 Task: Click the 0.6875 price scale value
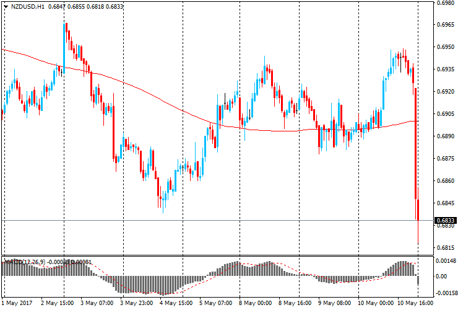coord(446,159)
